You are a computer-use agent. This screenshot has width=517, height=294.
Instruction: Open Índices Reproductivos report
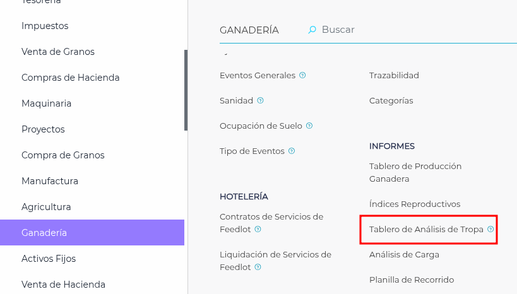415,204
